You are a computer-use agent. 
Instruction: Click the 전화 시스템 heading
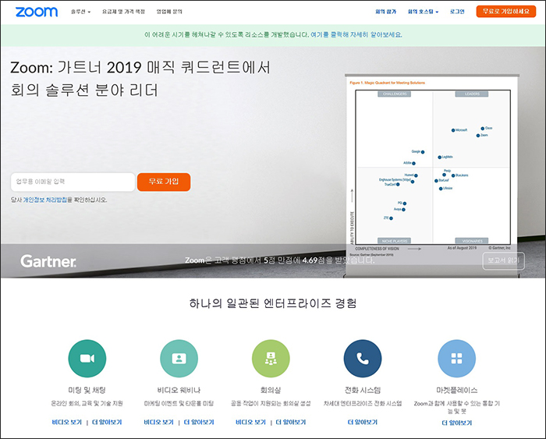(x=363, y=390)
